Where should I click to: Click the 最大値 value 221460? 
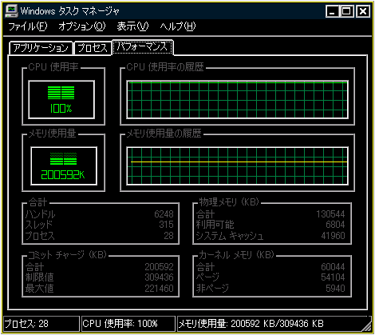pos(159,289)
